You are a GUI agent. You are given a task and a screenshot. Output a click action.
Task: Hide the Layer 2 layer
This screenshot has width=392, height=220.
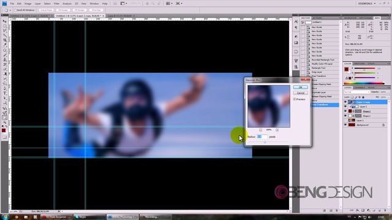point(345,106)
